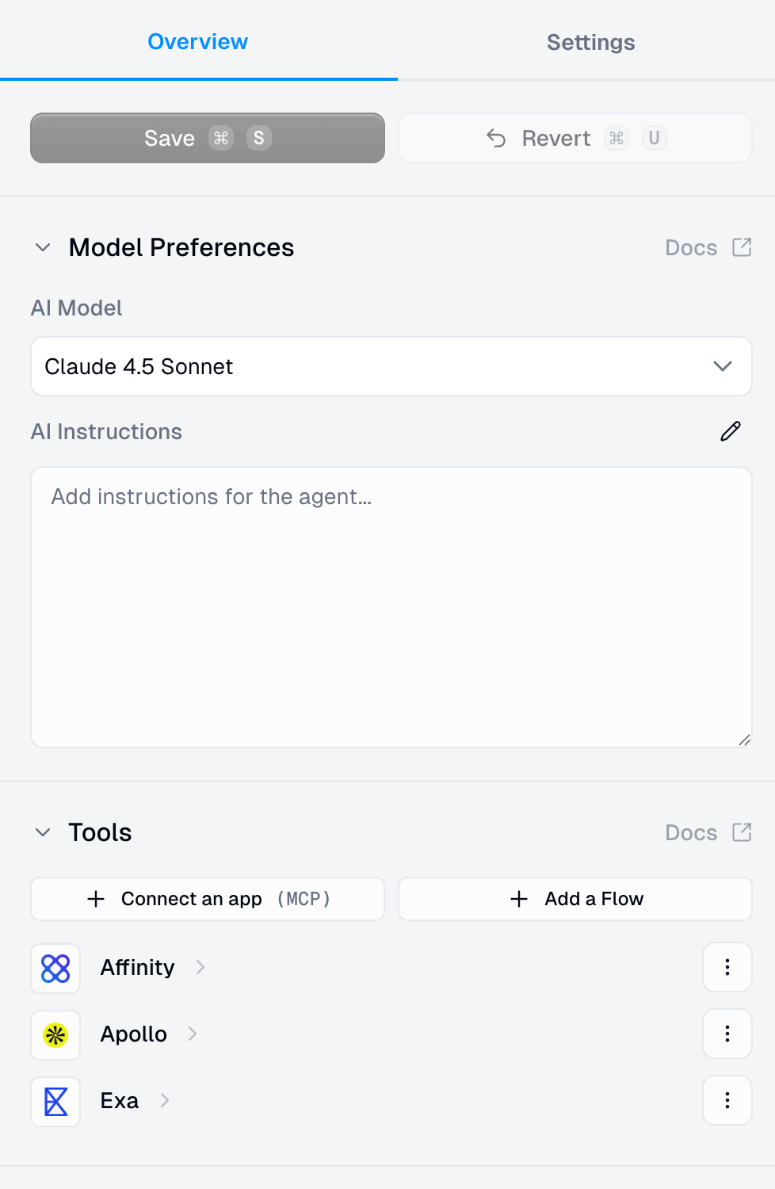Open the Claude 4.5 Sonnet model dropdown

tap(722, 366)
